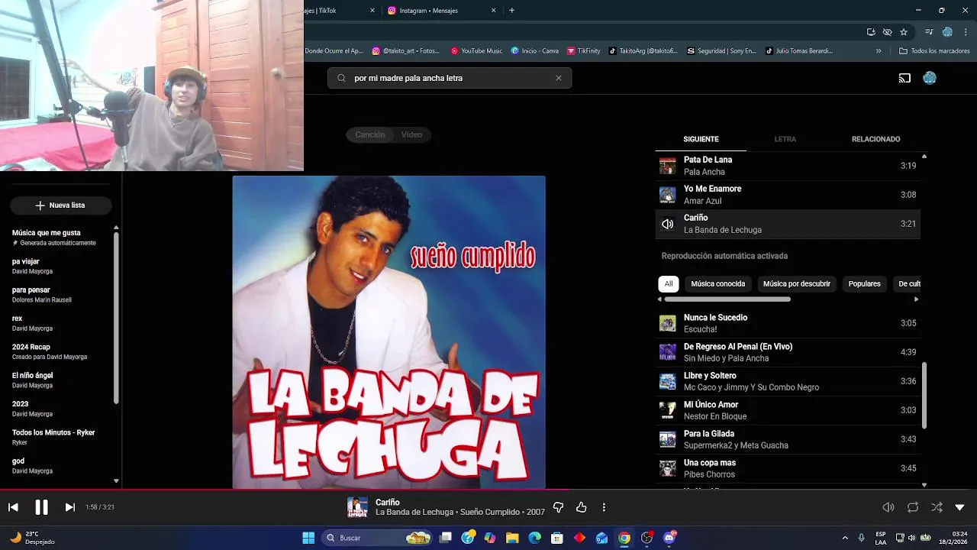The image size is (977, 550).
Task: Like the song Cariño
Action: click(x=581, y=507)
